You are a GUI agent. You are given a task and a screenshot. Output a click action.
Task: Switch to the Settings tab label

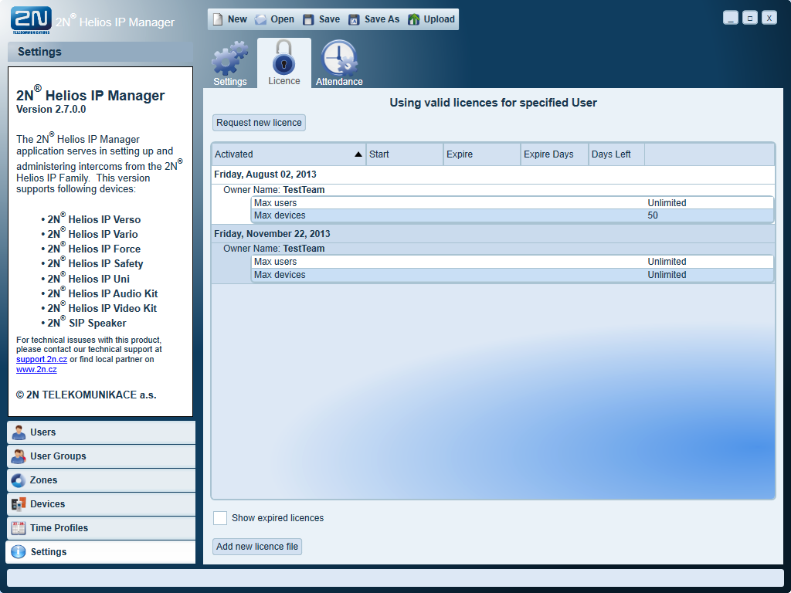coord(230,82)
